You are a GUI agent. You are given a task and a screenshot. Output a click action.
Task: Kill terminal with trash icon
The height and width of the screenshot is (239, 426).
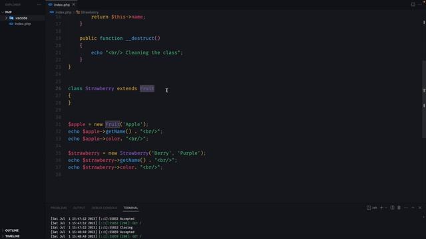click(399, 208)
